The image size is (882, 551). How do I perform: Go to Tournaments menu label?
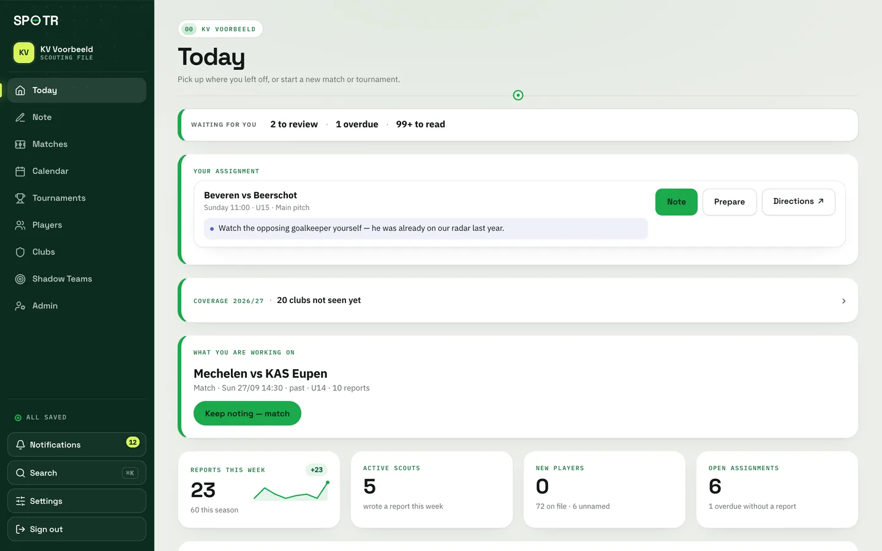coord(59,198)
